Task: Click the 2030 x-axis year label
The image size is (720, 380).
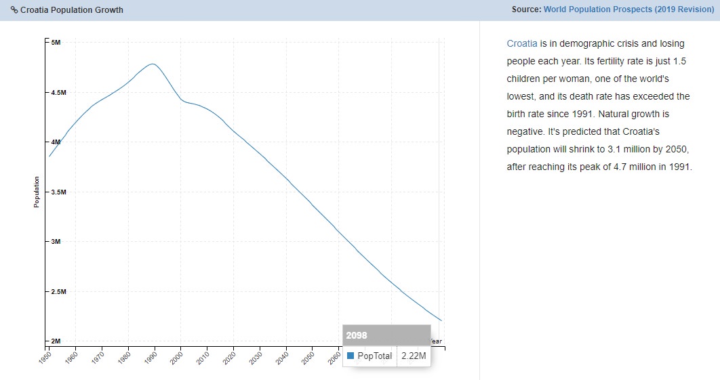Action: (x=256, y=358)
